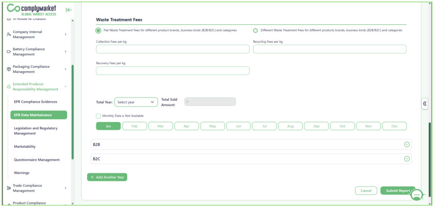The width and height of the screenshot is (434, 207).
Task: Click the Company Internal Management icon
Action: (x=9, y=35)
